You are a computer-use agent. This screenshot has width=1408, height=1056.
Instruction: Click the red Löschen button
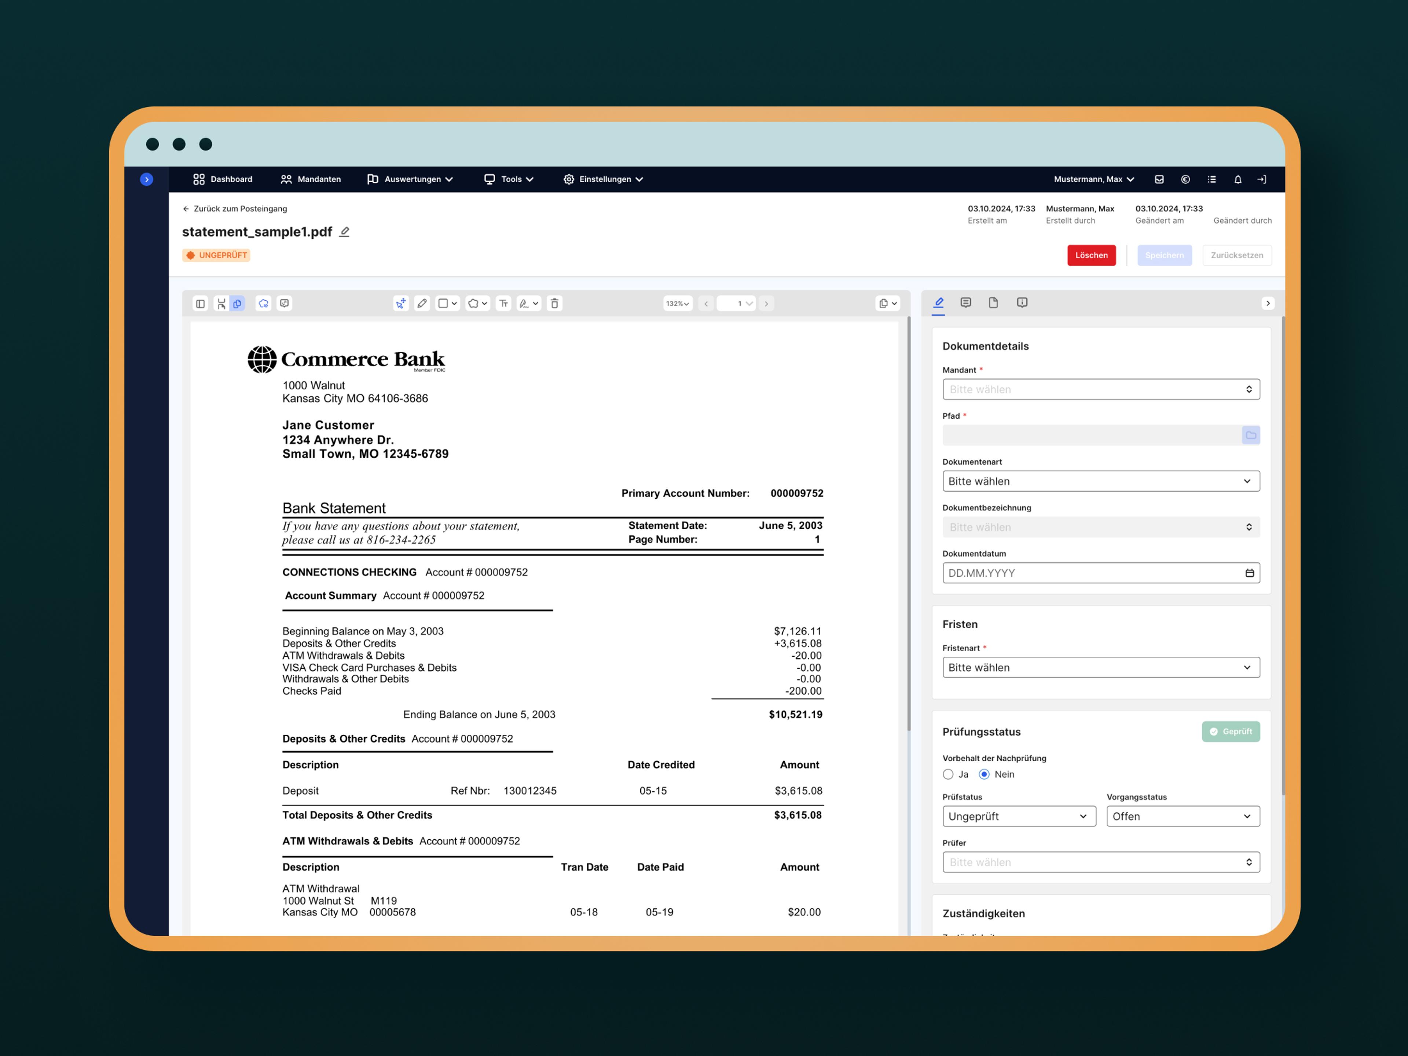pyautogui.click(x=1091, y=255)
